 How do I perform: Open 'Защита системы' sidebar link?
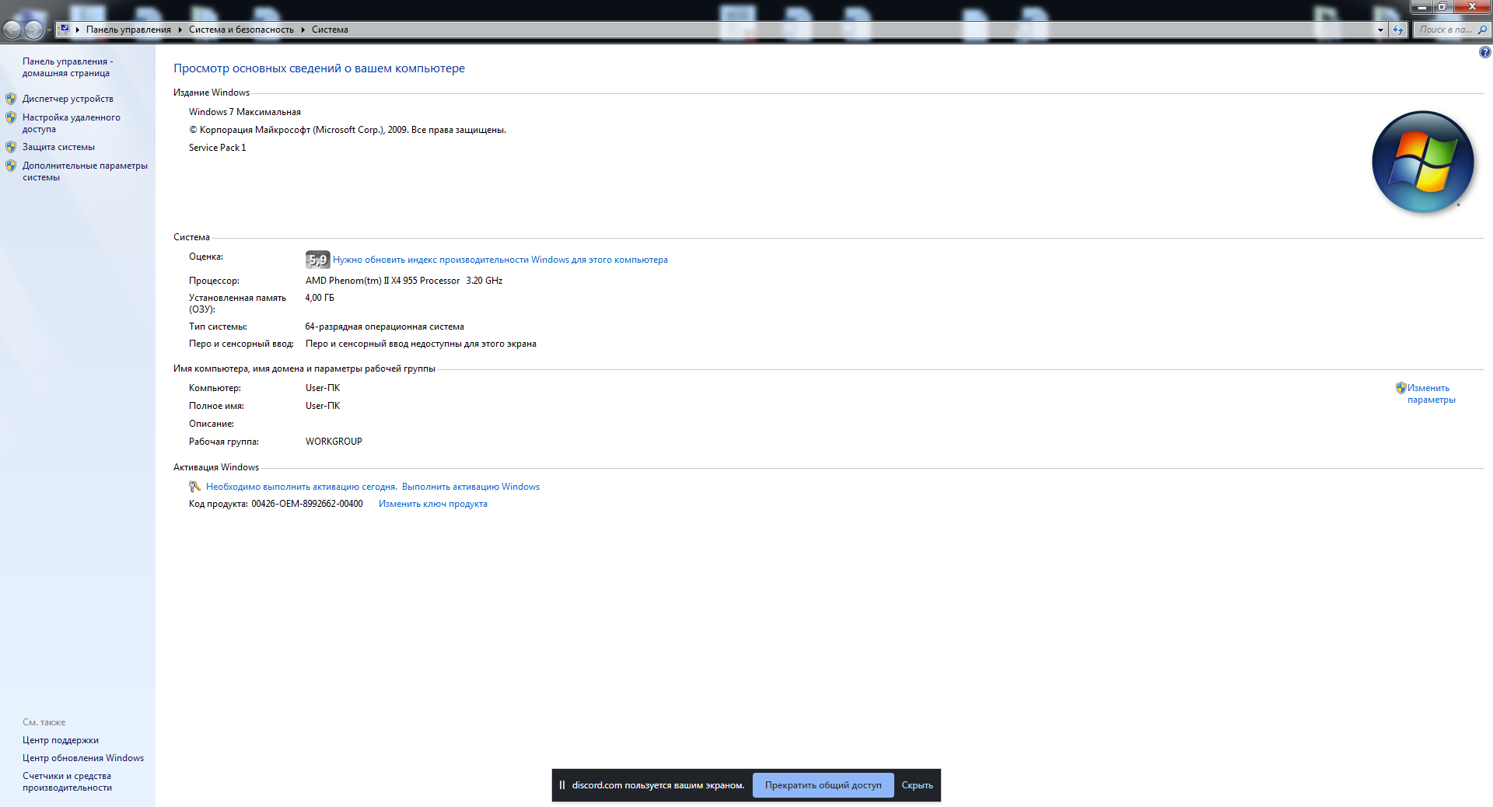[x=58, y=147]
